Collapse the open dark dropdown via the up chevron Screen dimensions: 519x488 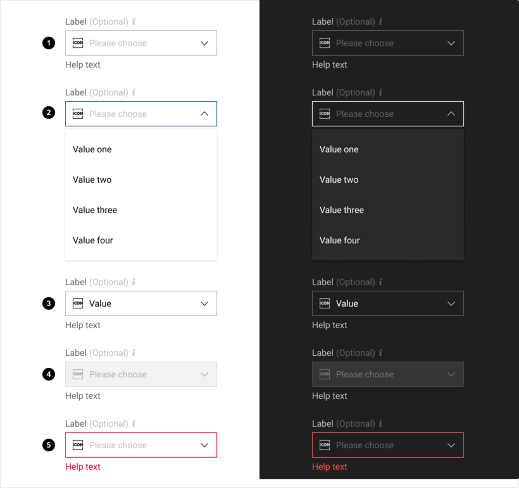(451, 114)
